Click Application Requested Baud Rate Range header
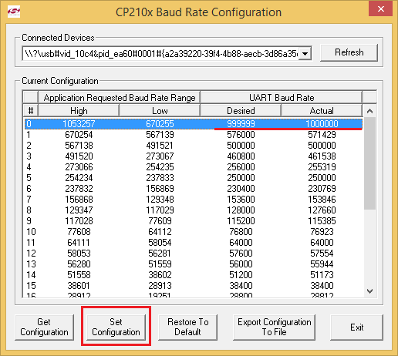Image resolution: width=398 pixels, height=356 pixels. click(120, 98)
